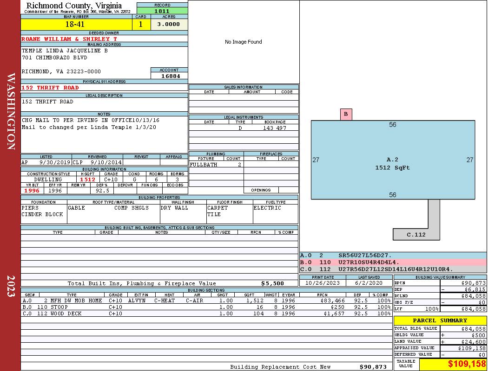Select the pink B.0 110 sketch code row
This screenshot has width=488, height=371.
393,262
